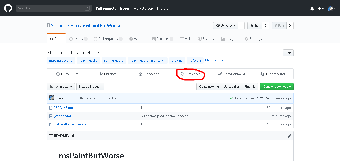Image resolution: width=340 pixels, height=161 pixels.
Task: Open the Clone or download dropdown
Action: tap(277, 87)
